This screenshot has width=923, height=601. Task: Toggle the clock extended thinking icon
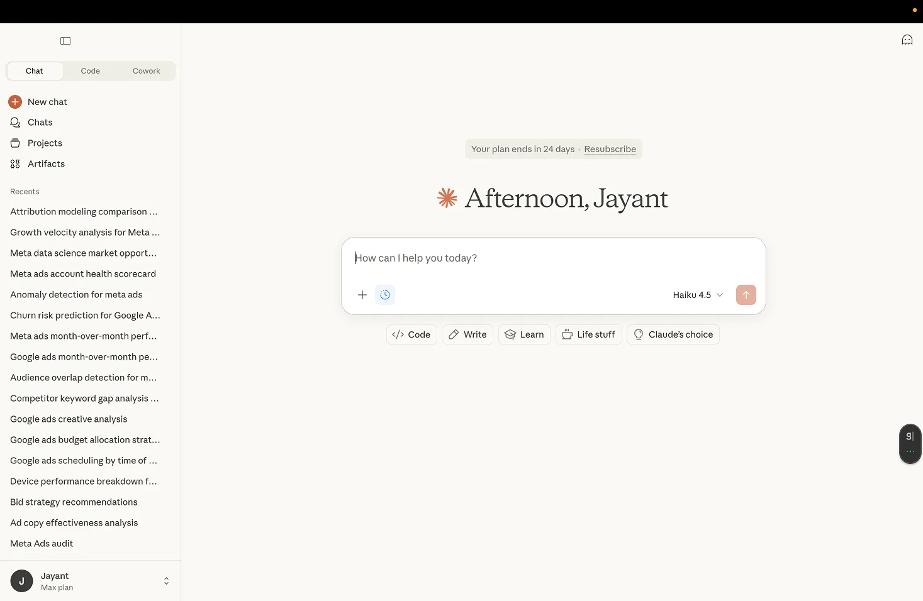point(385,295)
